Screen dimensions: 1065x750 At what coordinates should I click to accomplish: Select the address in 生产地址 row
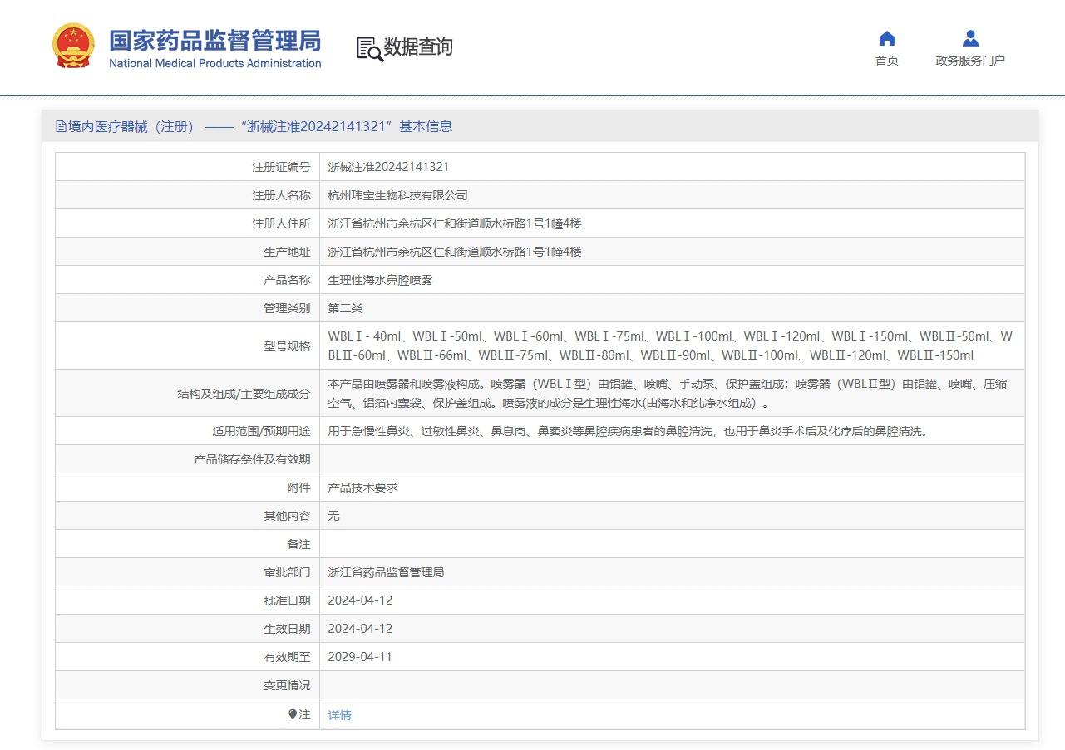455,252
